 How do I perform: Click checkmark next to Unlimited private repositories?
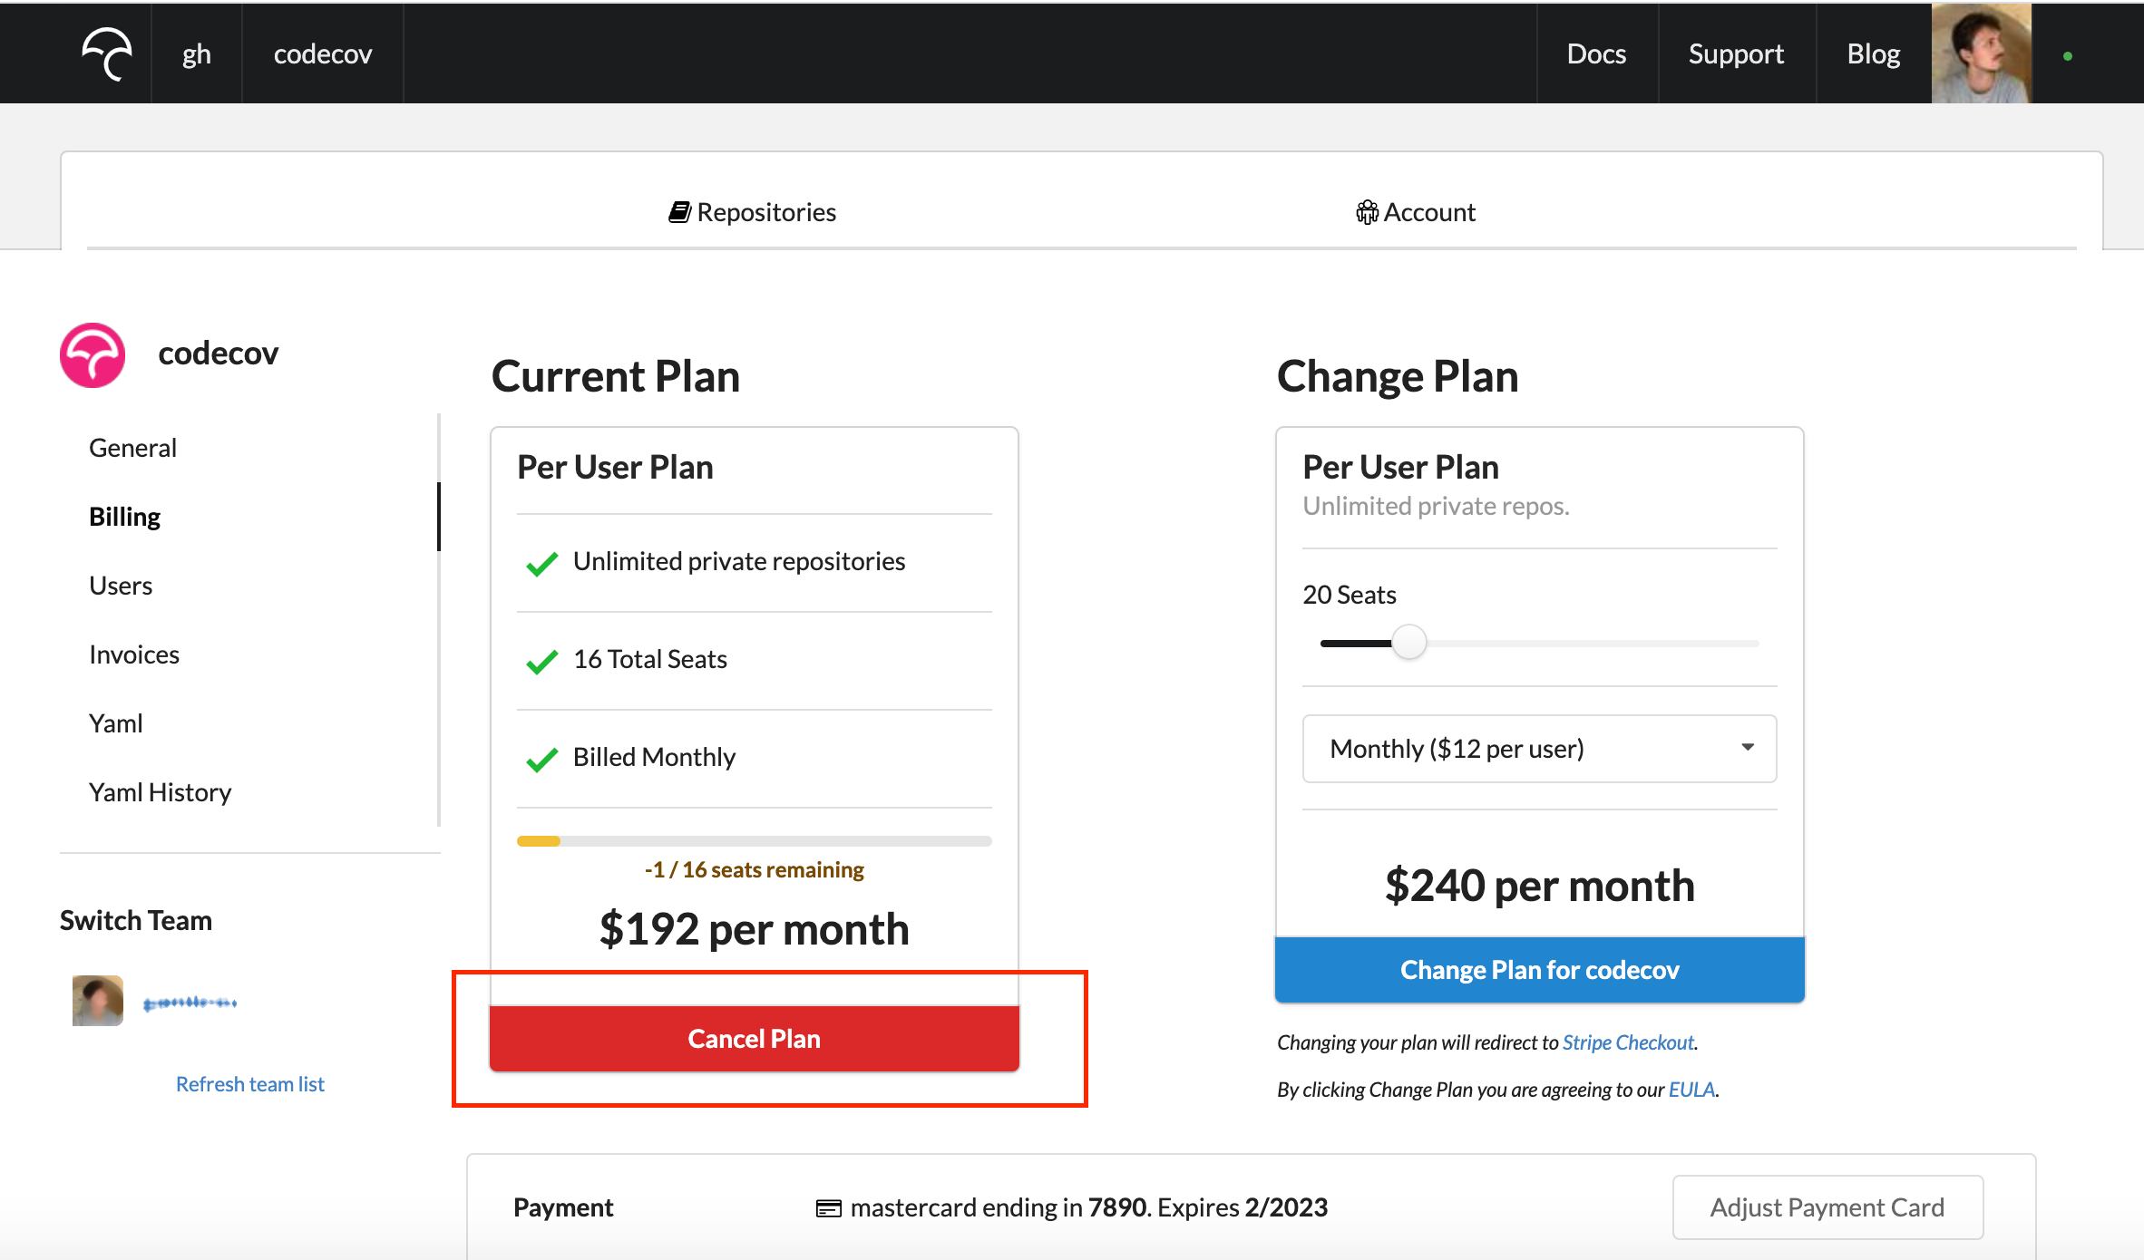pyautogui.click(x=541, y=564)
